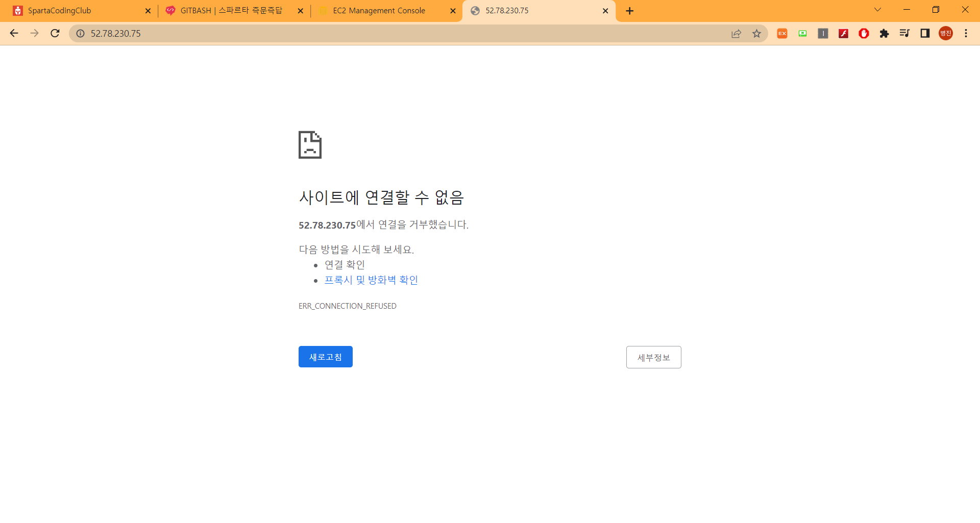Click the 연결 확인 bullet text
The width and height of the screenshot is (980, 523).
[345, 265]
